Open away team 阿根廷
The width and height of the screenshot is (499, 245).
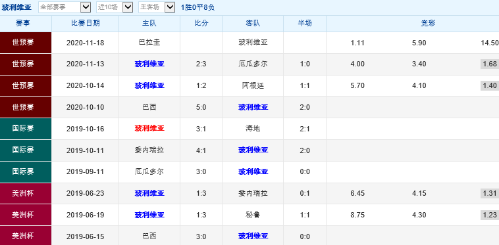pos(253,85)
